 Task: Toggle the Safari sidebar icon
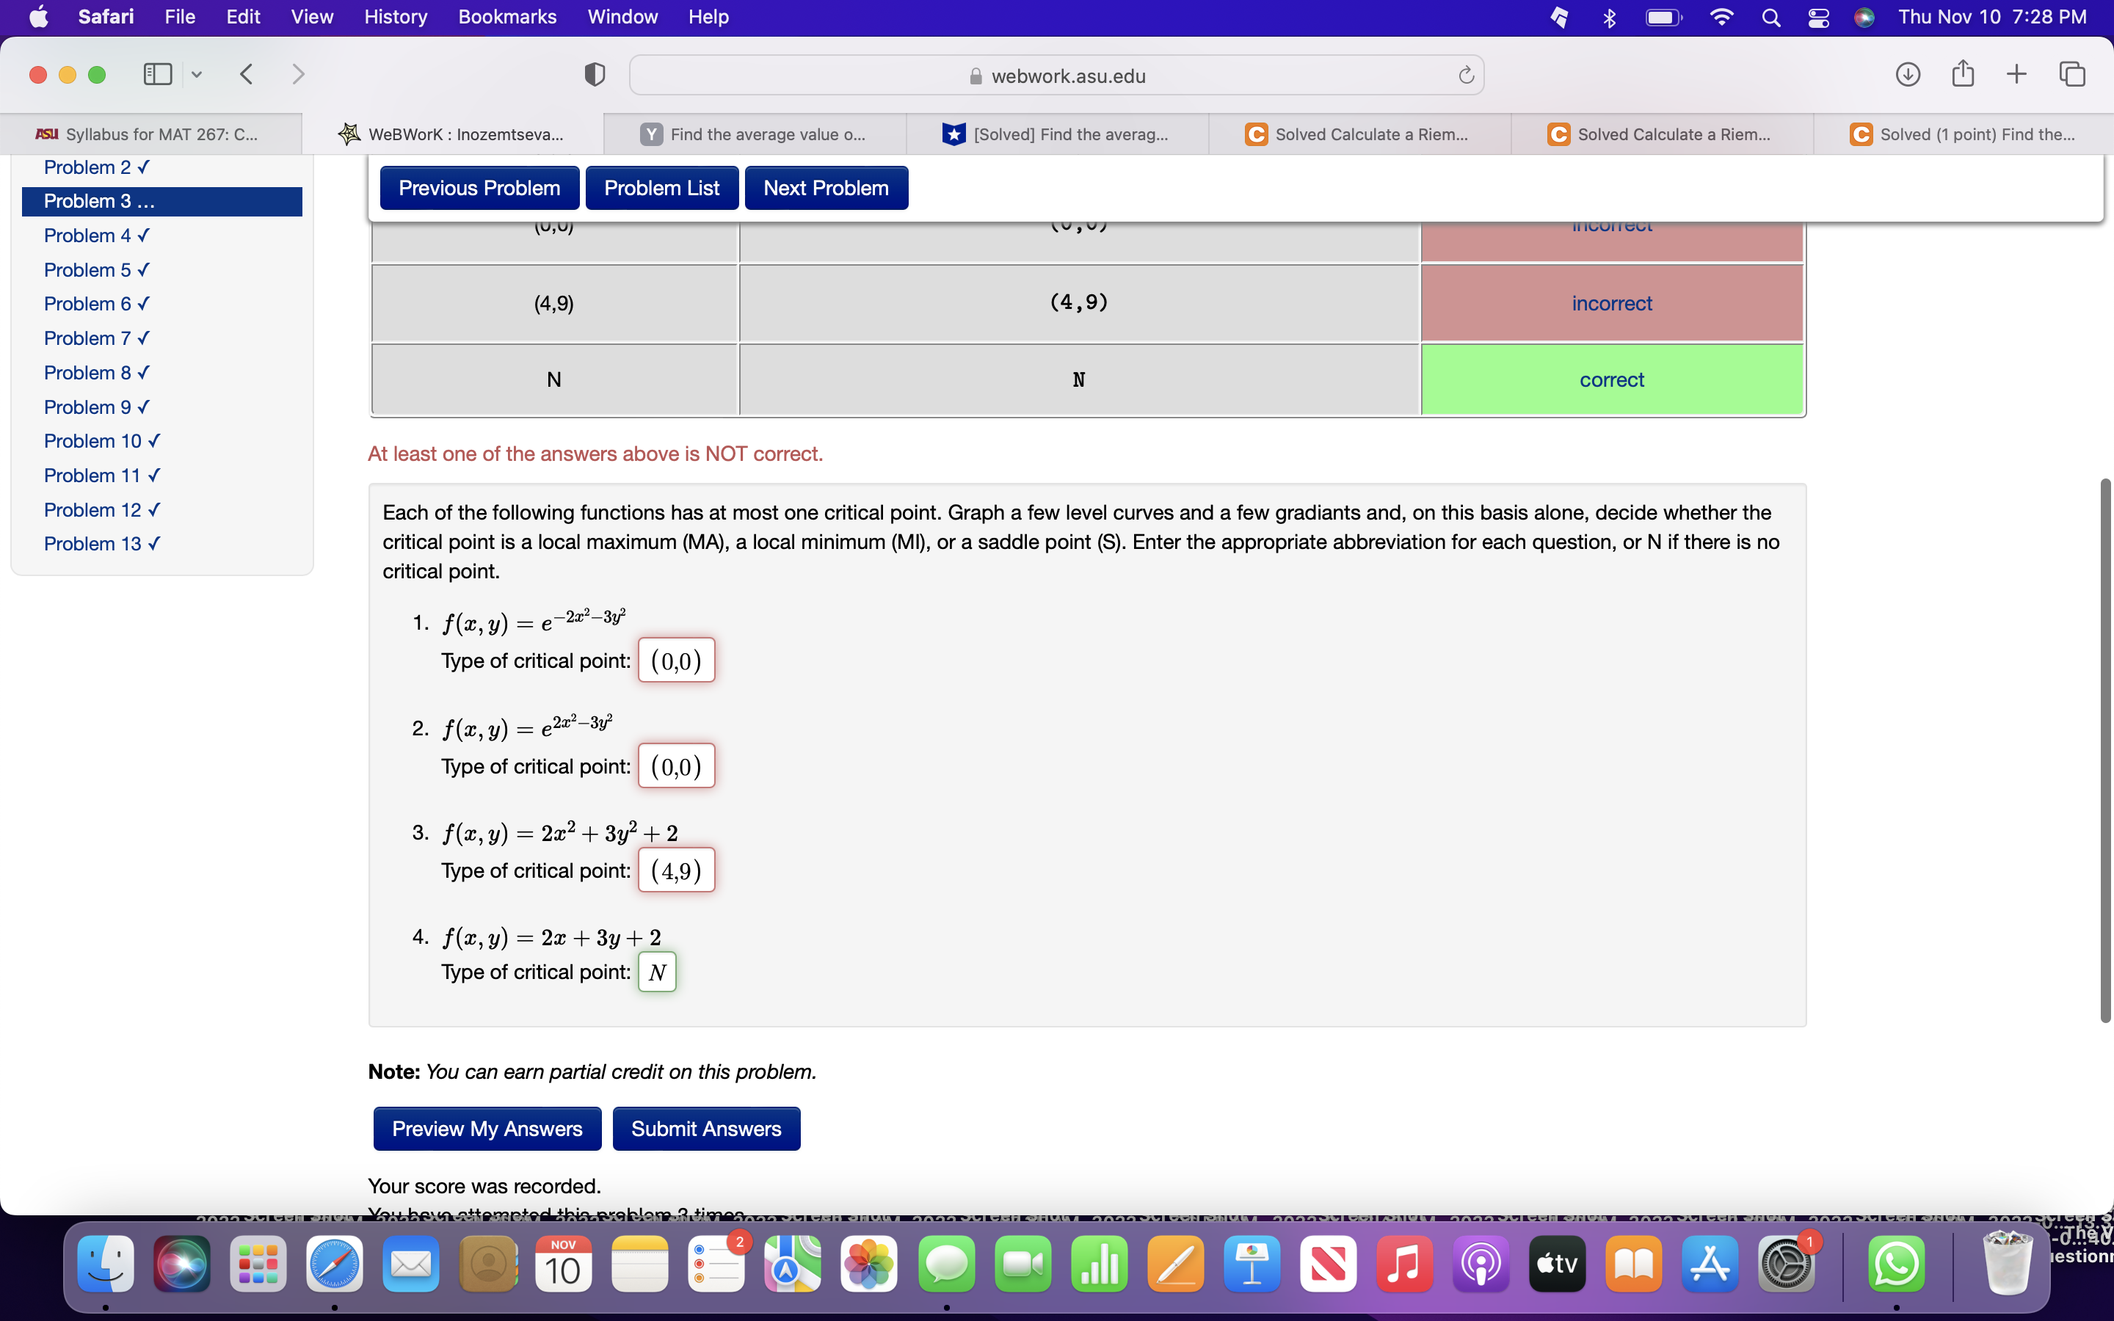click(x=157, y=74)
